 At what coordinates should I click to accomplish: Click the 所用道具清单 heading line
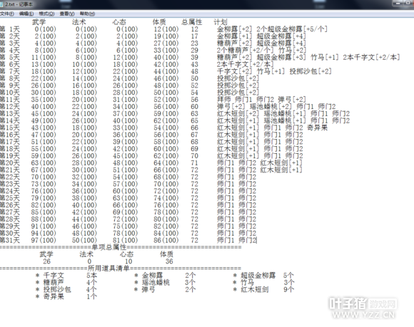121,269
